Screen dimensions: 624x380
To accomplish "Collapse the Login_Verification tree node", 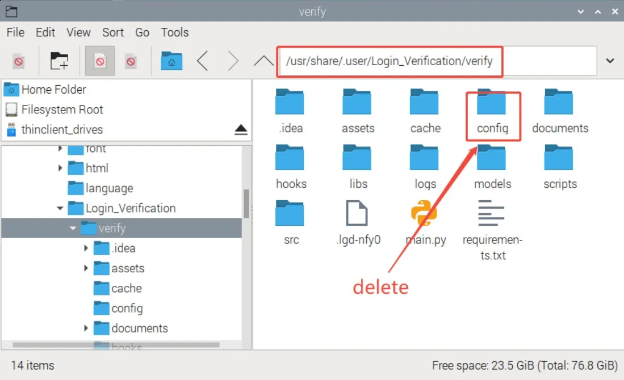I will tap(60, 209).
